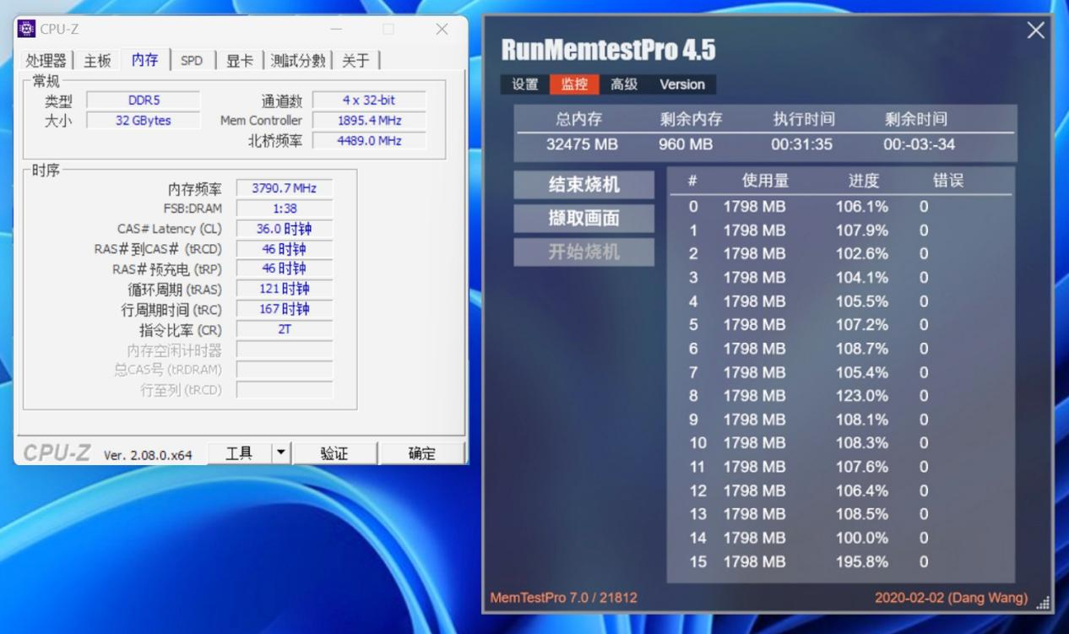The width and height of the screenshot is (1069, 634).
Task: Click the CPU-Z app icon in title bar
Action: 27,30
